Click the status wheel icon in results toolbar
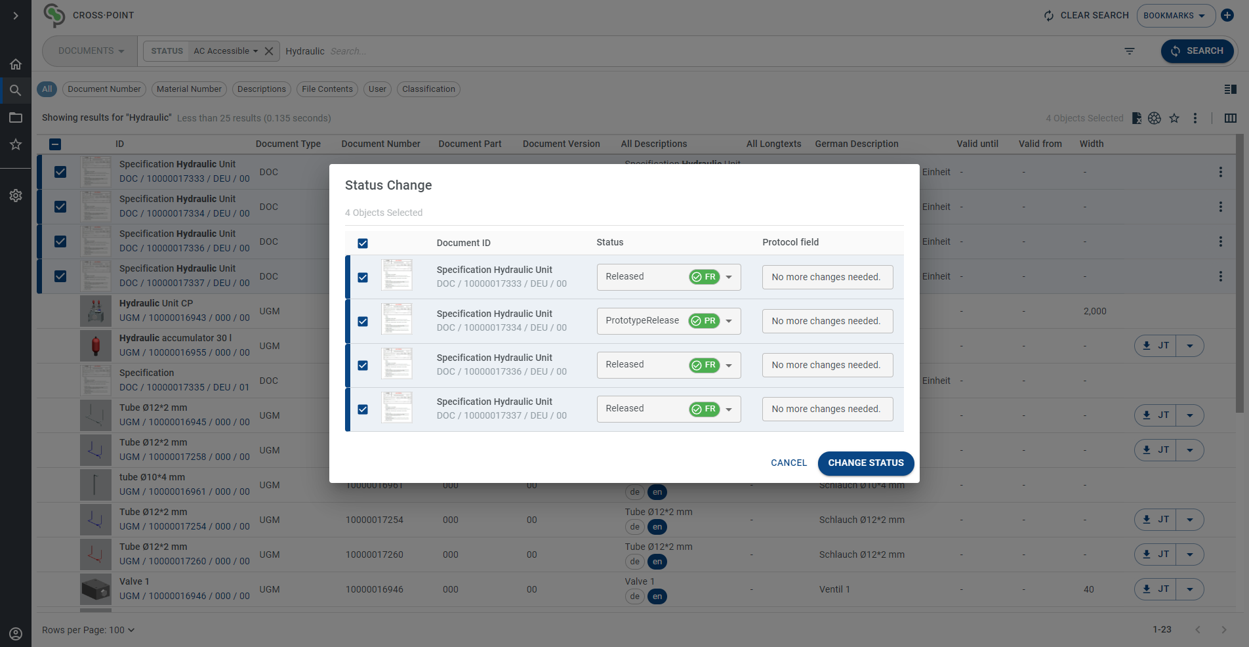Image resolution: width=1249 pixels, height=647 pixels. click(x=1155, y=118)
